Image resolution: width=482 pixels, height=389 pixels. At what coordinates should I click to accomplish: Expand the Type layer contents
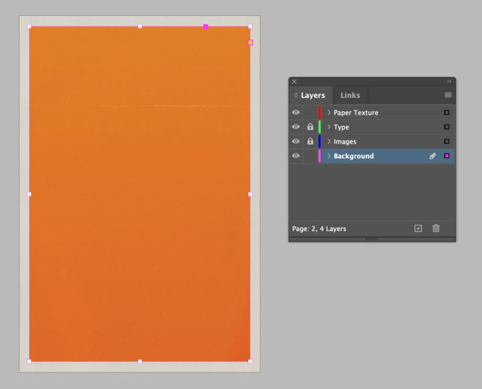[x=329, y=127]
